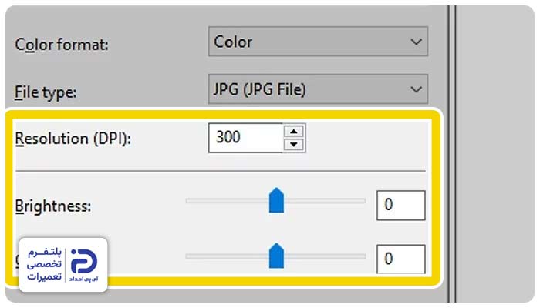The width and height of the screenshot is (540, 308).
Task: Increase resolution with the up arrow
Action: [x=294, y=131]
